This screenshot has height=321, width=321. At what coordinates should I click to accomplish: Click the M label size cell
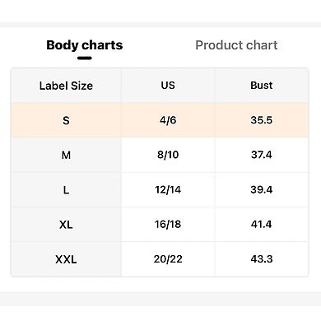66,155
